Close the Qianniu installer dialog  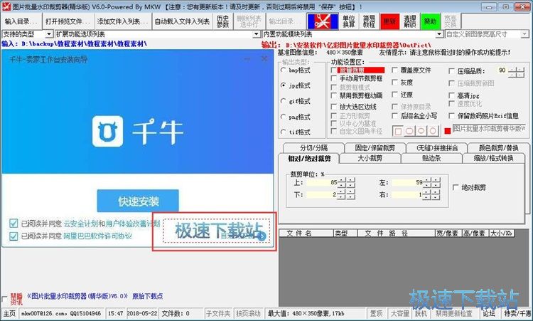[264, 59]
